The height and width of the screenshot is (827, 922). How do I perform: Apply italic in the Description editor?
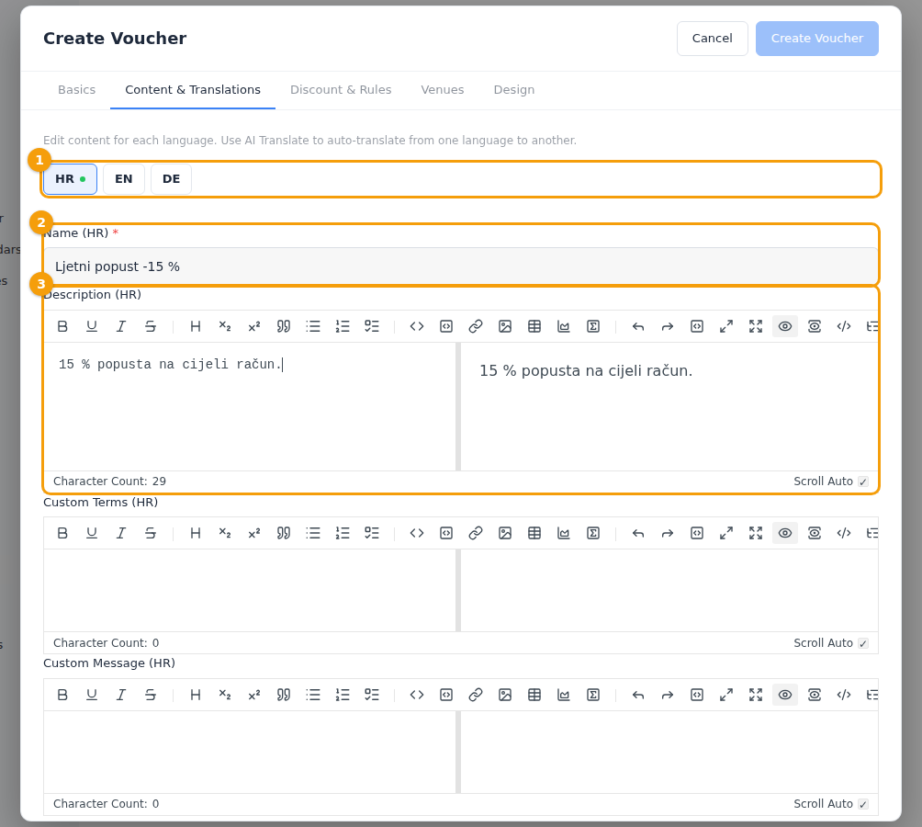coord(121,326)
